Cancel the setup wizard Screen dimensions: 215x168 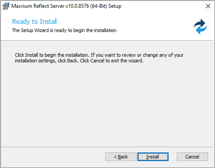(x=192, y=157)
